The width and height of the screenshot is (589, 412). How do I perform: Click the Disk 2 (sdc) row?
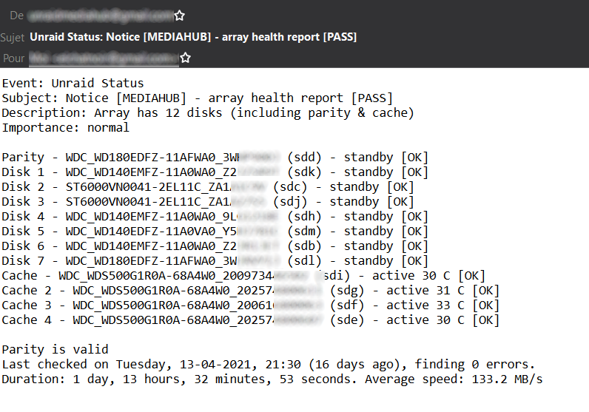208,187
